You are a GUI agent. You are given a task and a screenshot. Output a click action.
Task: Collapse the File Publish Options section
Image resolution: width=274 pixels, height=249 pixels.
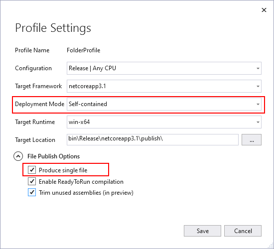18,156
